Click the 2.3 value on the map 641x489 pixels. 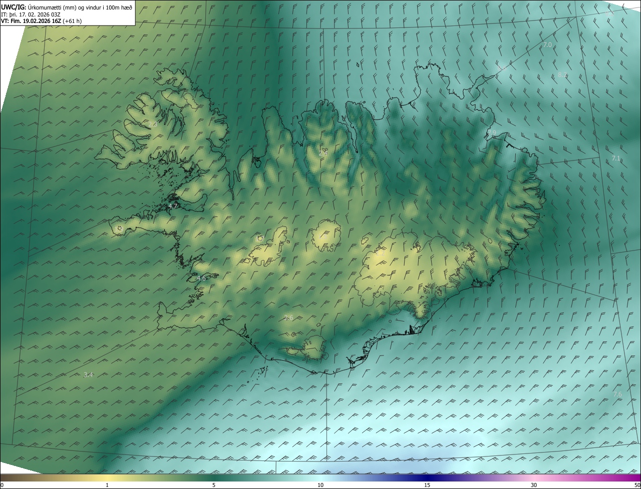point(153,124)
